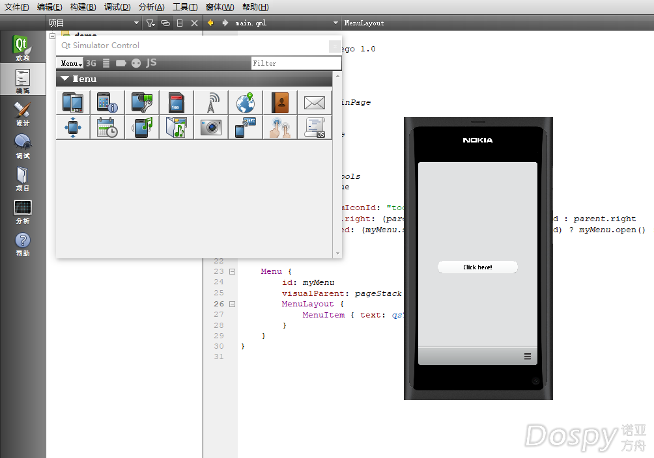Viewport: 654px width, 458px height.
Task: Open the Window menu (窗体)
Action: [220, 7]
